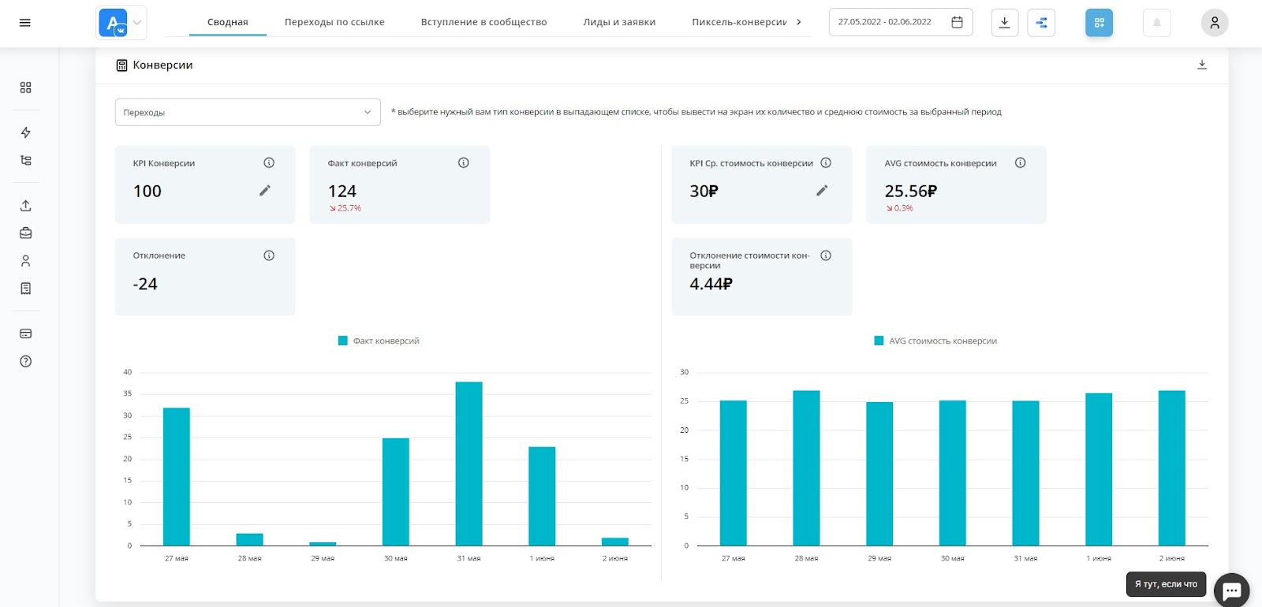1262x607 pixels.
Task: Expand the Переходы conversion type dropdown
Action: point(248,113)
